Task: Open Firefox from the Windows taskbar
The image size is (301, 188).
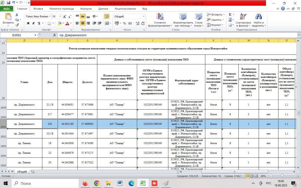Action: point(85,183)
